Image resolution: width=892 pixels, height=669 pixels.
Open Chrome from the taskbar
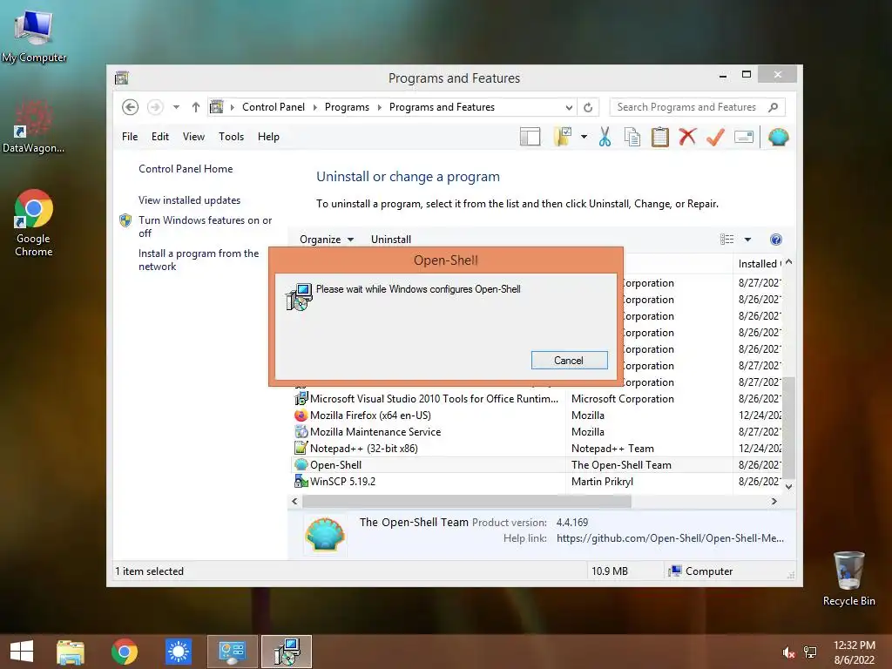point(124,652)
